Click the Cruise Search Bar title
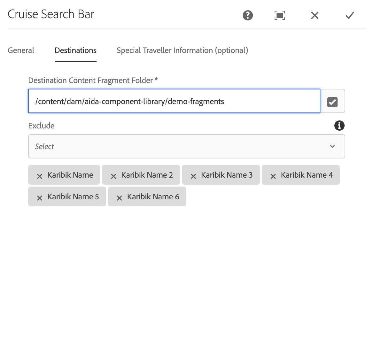The height and width of the screenshot is (353, 374). (x=51, y=14)
